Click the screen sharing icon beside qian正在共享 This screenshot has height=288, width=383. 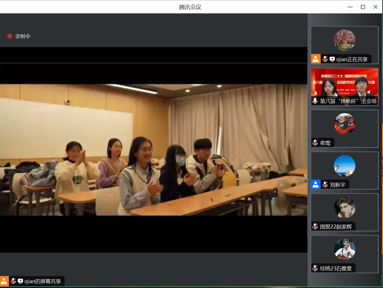click(x=332, y=59)
